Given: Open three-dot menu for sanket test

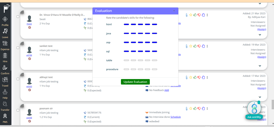Looking at the screenshot, I should 207,46.
